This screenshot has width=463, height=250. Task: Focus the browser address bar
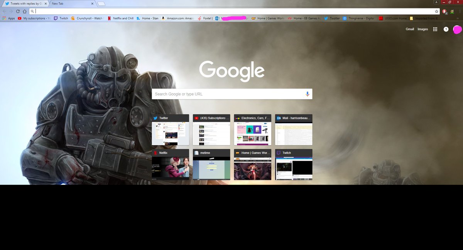[x=235, y=12]
